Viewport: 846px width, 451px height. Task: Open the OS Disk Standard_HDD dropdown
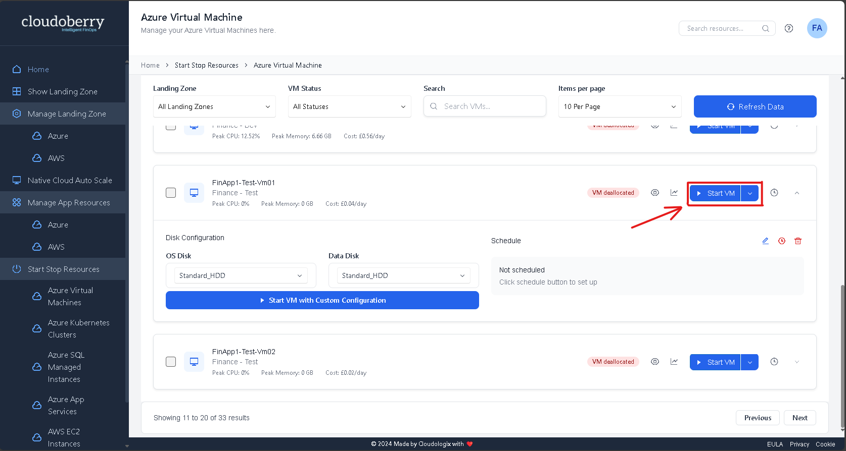tap(241, 275)
